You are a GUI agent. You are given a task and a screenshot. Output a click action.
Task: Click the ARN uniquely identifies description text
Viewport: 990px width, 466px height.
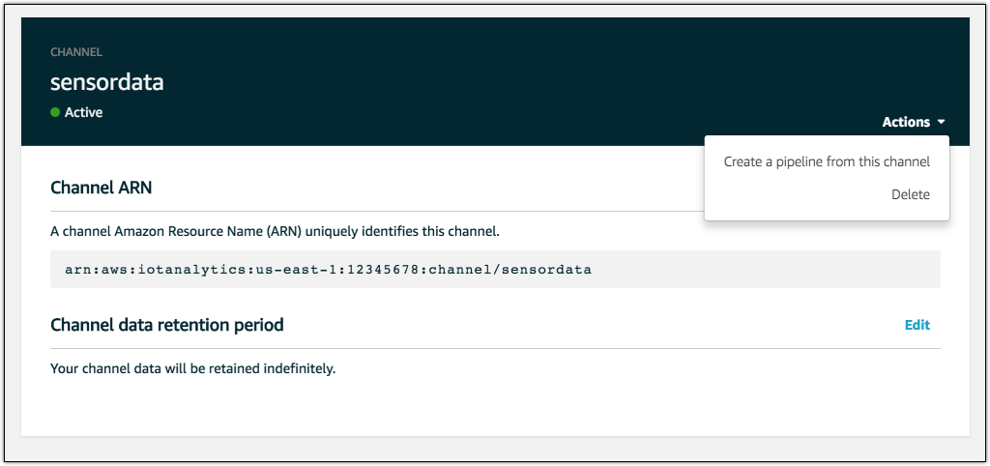coord(275,231)
